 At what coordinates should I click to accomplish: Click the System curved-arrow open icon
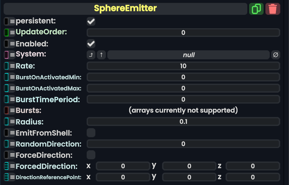(91, 55)
